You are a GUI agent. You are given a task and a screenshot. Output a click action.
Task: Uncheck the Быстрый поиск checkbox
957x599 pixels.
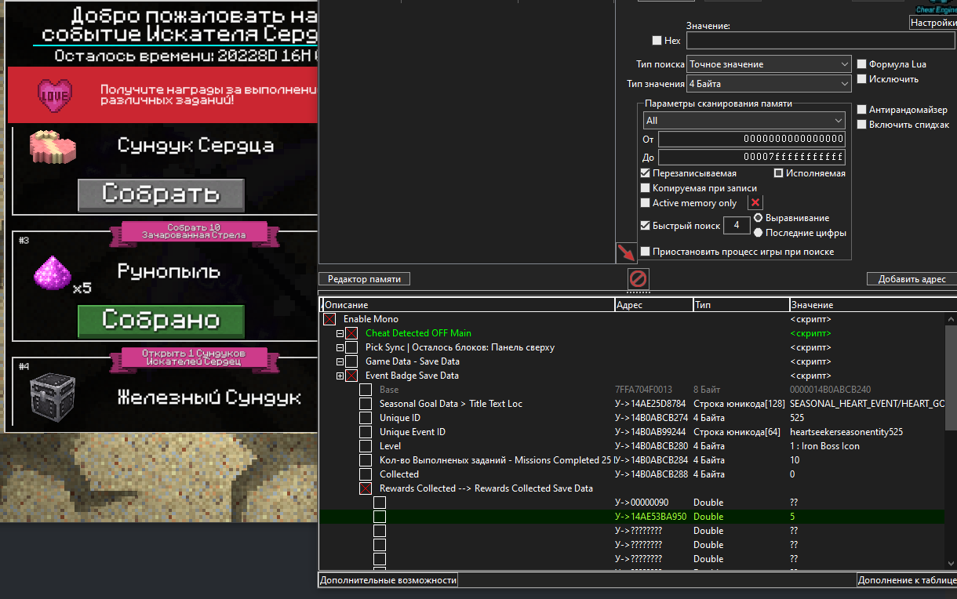click(x=646, y=226)
